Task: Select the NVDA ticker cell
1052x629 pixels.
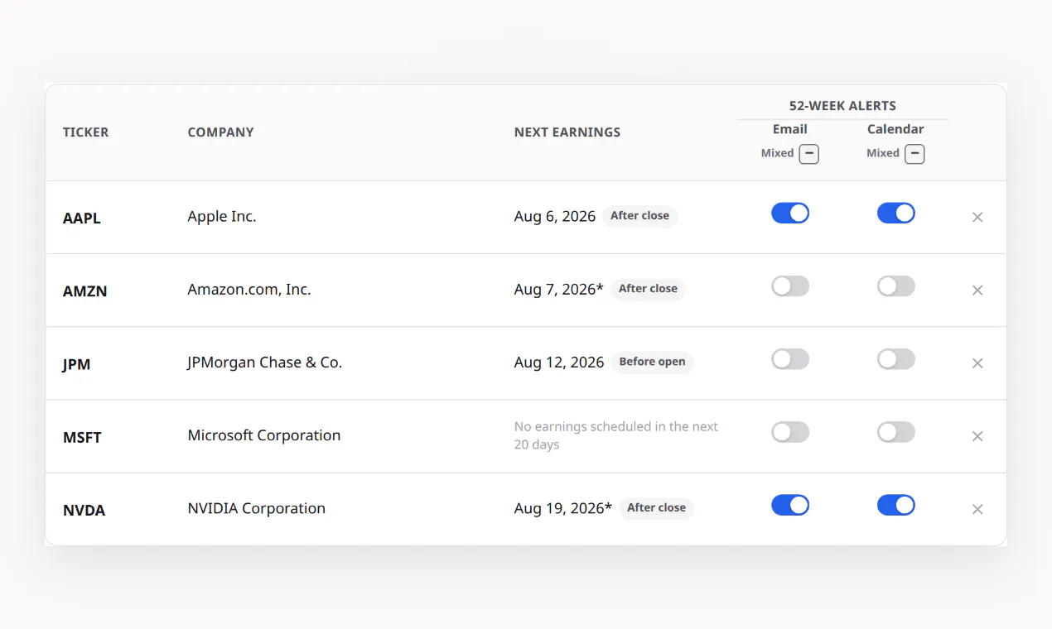Action: click(84, 510)
